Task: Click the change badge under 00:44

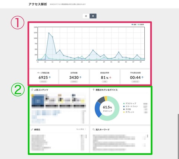Action: pos(135,82)
